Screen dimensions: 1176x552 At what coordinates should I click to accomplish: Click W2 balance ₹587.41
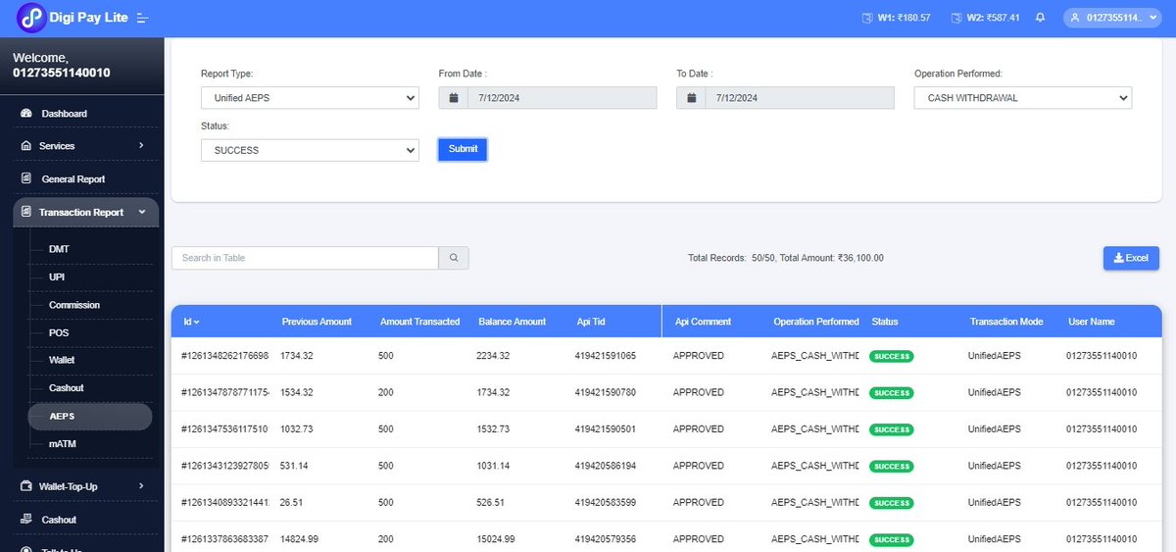pyautogui.click(x=993, y=18)
